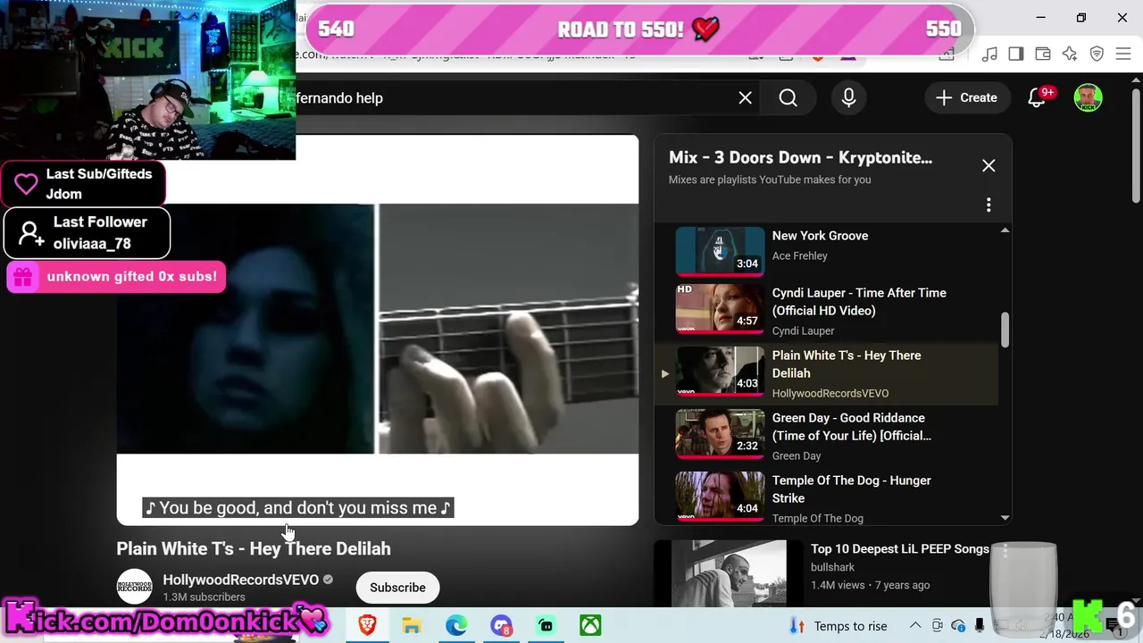1143x643 pixels.
Task: Open Streamlabs app from taskbar
Action: coord(546,626)
